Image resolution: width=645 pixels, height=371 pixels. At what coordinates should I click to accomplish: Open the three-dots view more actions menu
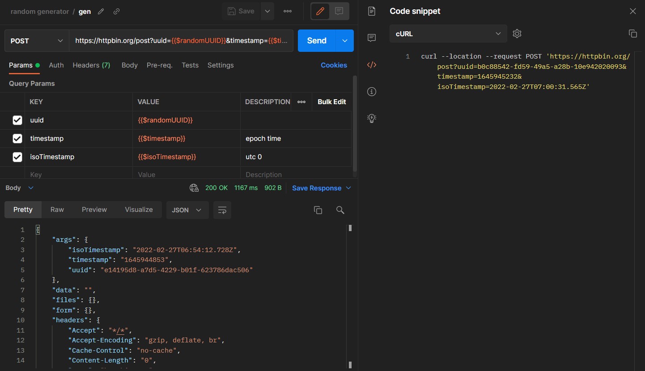point(288,12)
